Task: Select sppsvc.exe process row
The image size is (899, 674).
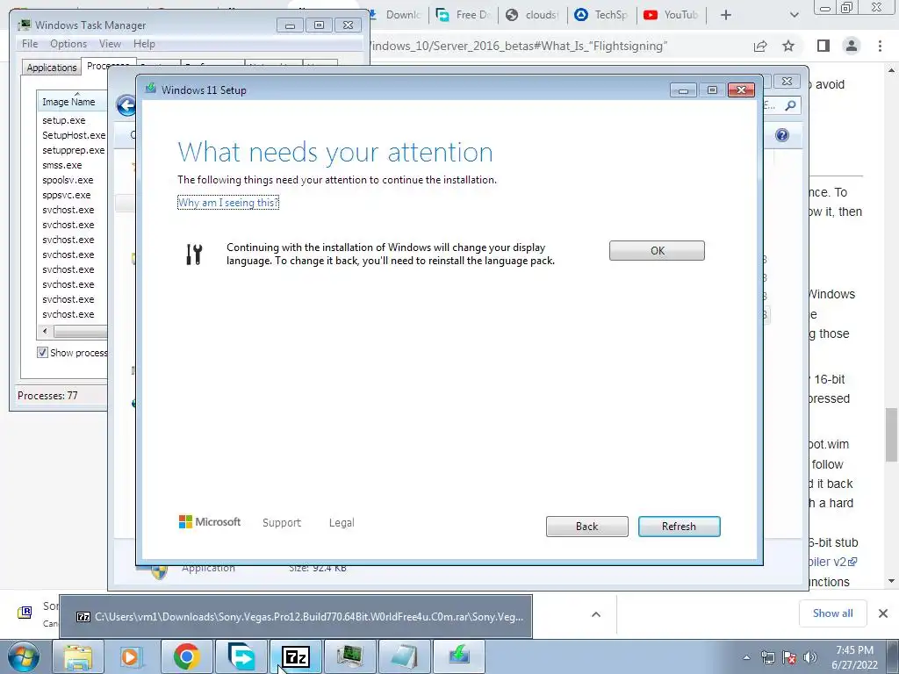Action: pos(67,195)
